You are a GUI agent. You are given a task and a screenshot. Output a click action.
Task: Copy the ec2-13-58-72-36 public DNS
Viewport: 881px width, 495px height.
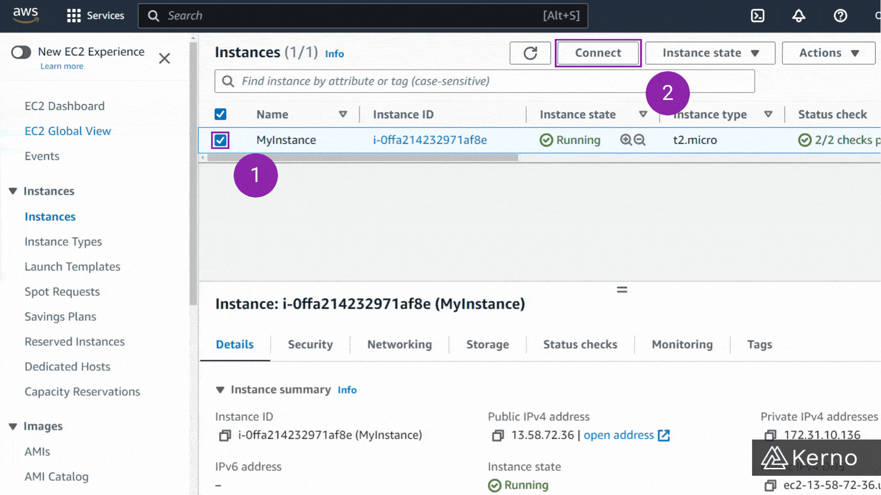(770, 485)
